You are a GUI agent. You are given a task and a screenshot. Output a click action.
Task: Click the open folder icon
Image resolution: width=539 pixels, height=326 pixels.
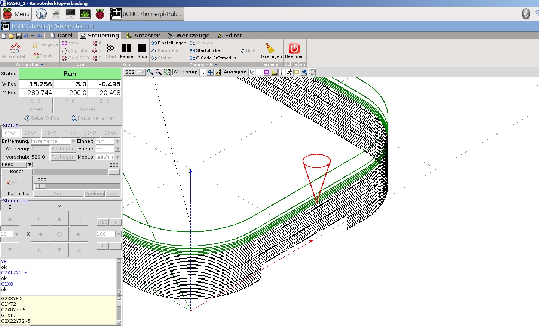pyautogui.click(x=12, y=36)
